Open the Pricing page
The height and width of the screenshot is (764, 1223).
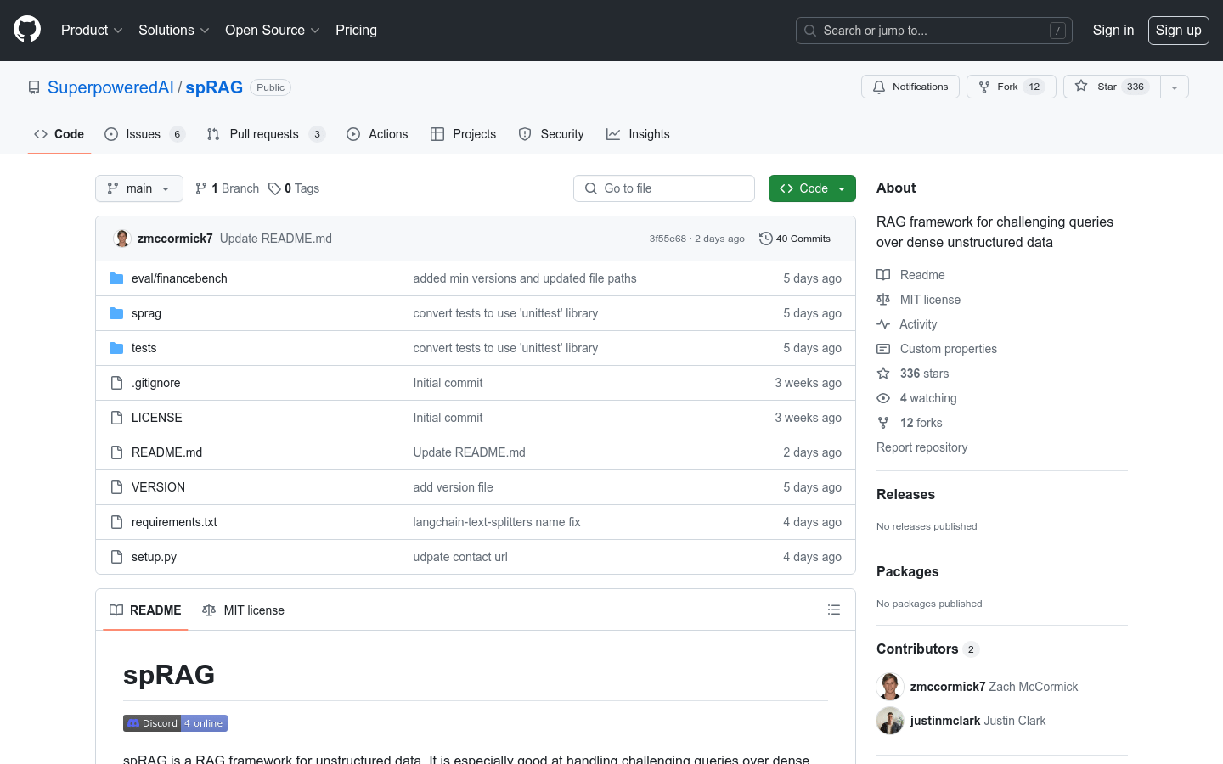[356, 30]
